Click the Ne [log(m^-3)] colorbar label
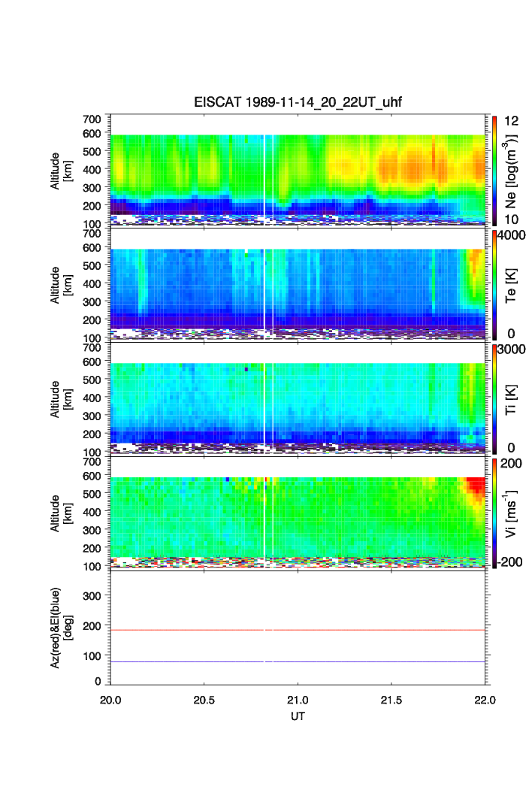Viewport: 532px width, 799px height. (x=512, y=169)
